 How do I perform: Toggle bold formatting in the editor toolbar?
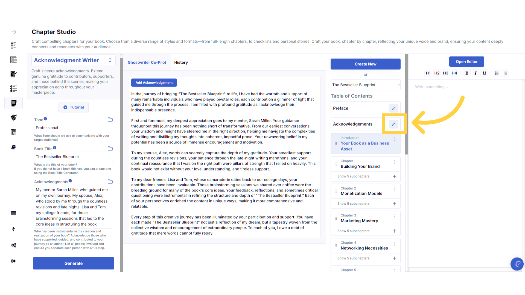coord(467,73)
